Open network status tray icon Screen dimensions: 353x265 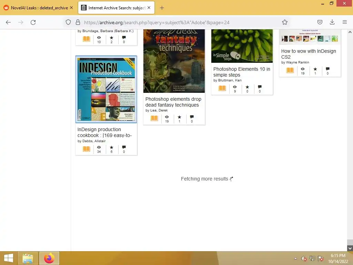coord(312,258)
